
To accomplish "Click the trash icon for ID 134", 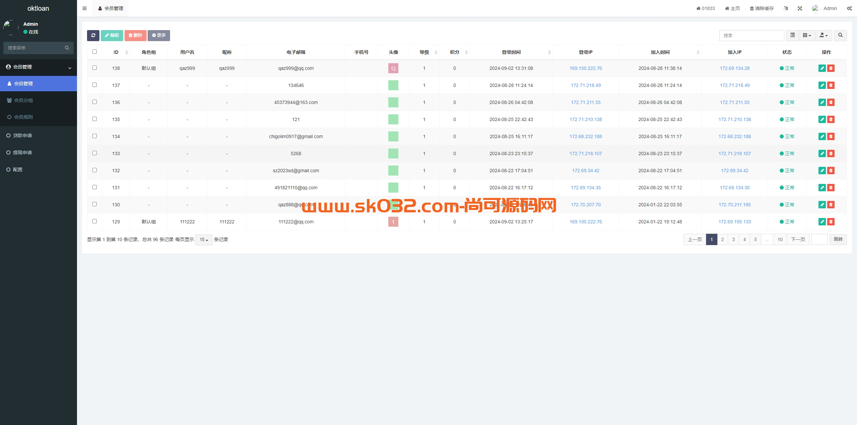I will coord(831,136).
